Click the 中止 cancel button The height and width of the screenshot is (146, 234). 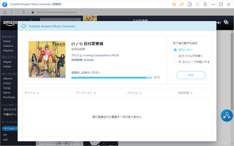(x=191, y=75)
